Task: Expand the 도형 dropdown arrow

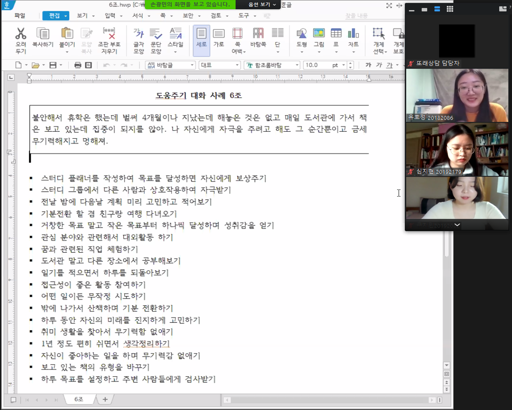Action: point(302,52)
